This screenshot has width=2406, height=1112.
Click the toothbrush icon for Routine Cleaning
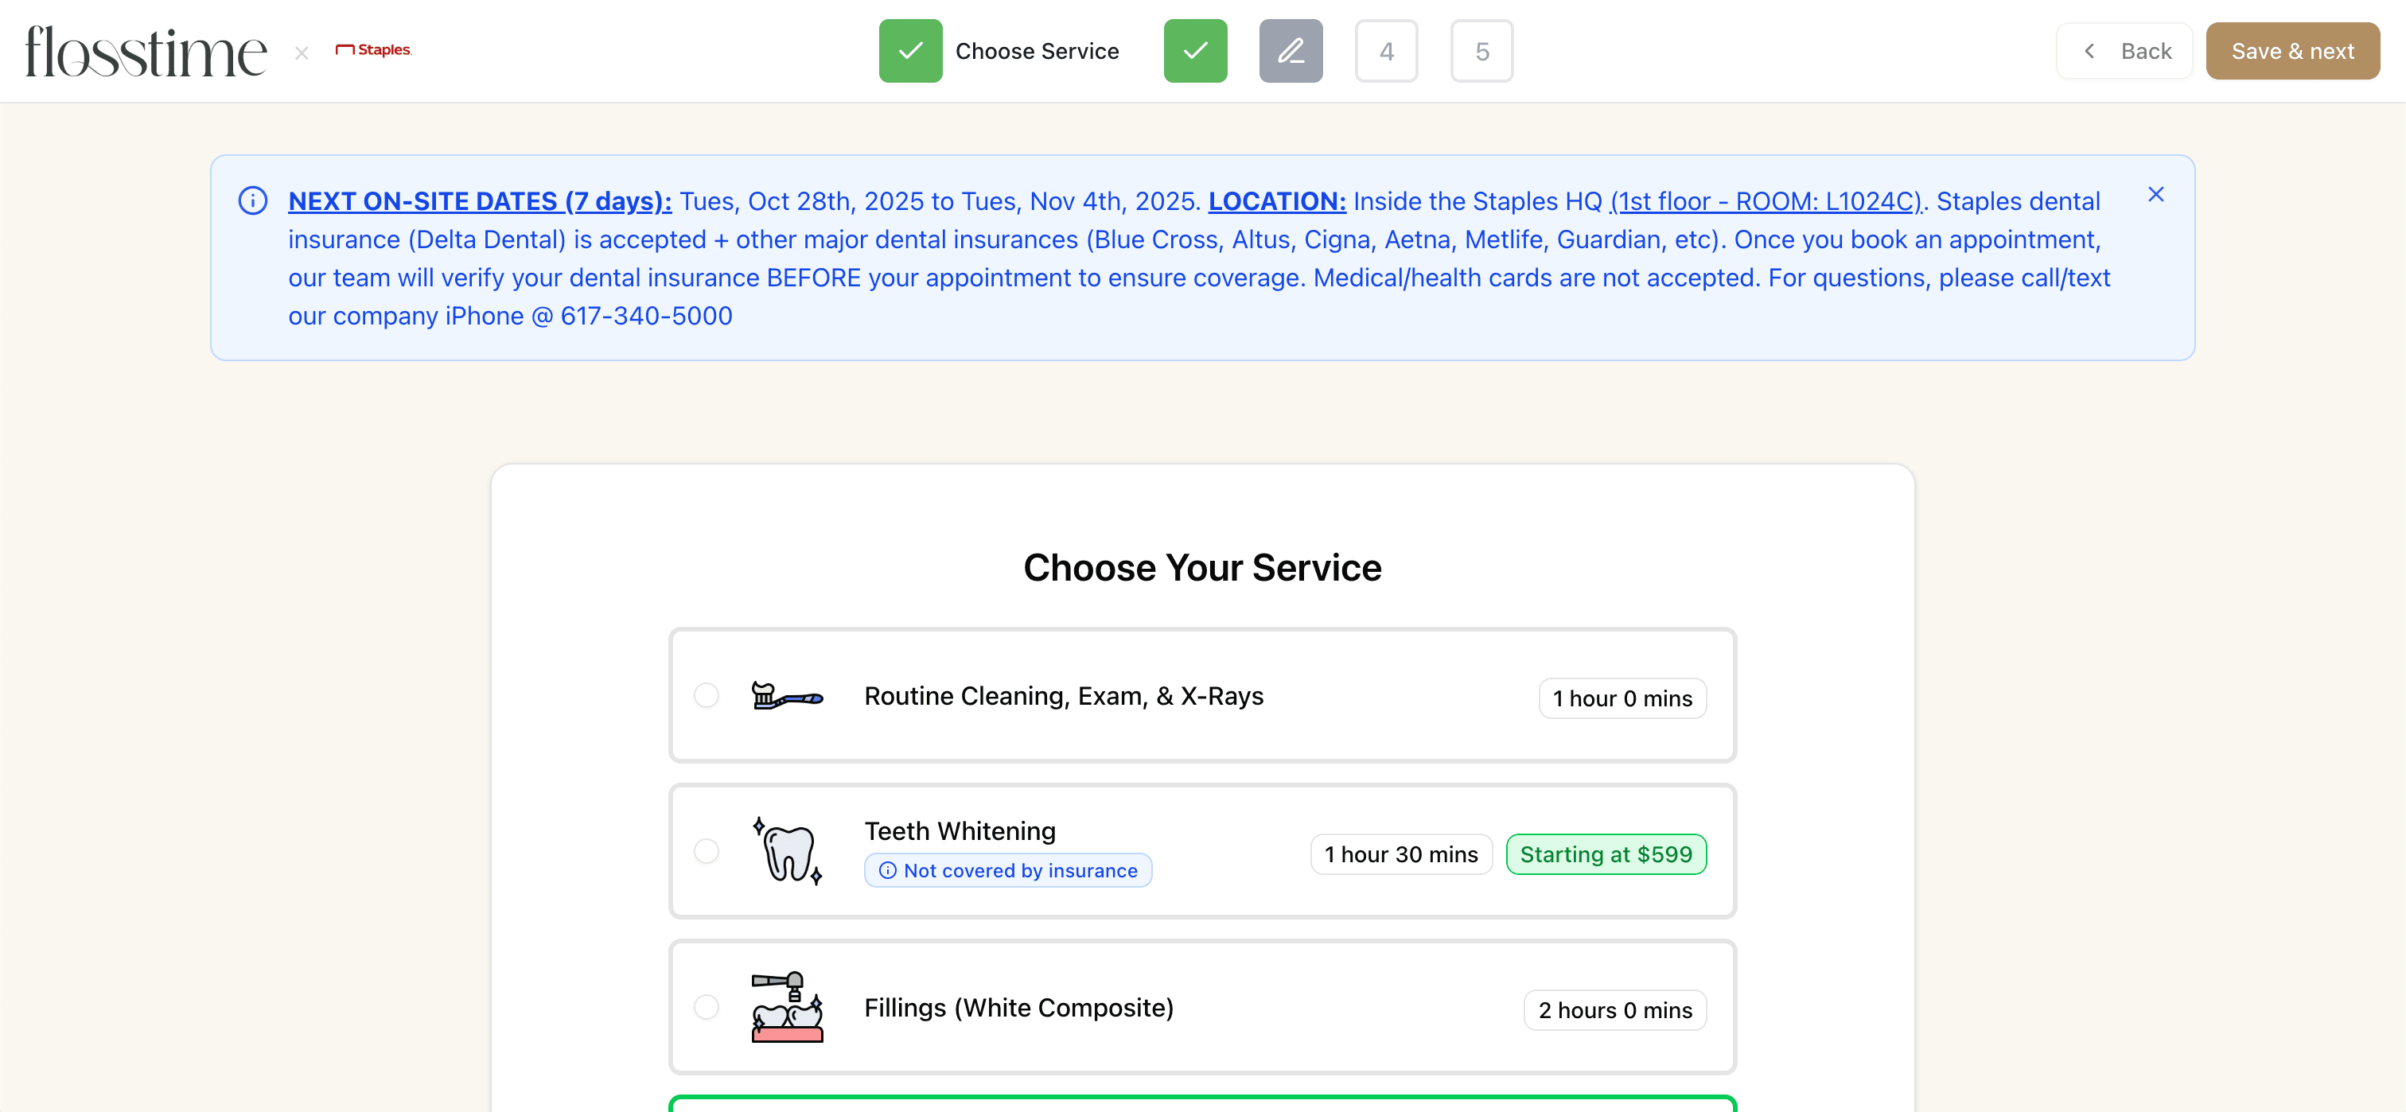pos(786,697)
